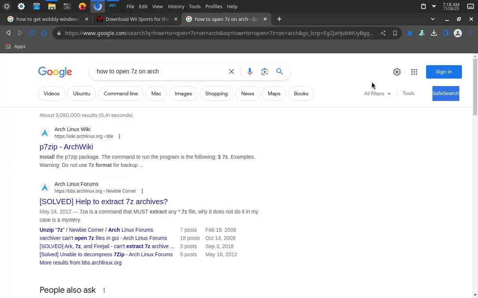Screen dimensions: 478x298
Task: Click the system clock at 7:18 AM
Action: pos(451,6)
